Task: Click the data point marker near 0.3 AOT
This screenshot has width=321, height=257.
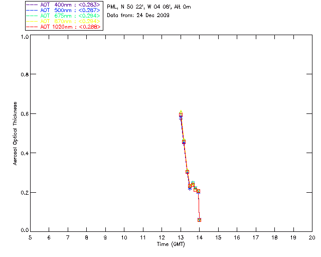Action: pos(187,172)
